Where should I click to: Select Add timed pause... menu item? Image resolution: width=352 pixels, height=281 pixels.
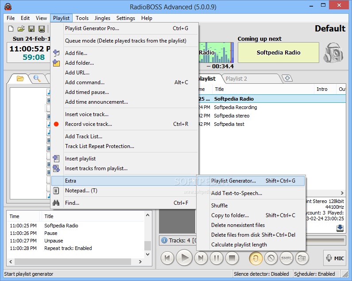[125, 92]
